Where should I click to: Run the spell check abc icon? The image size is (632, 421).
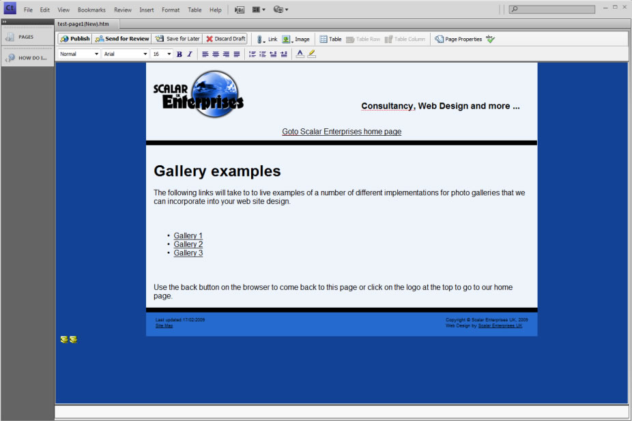pos(491,39)
